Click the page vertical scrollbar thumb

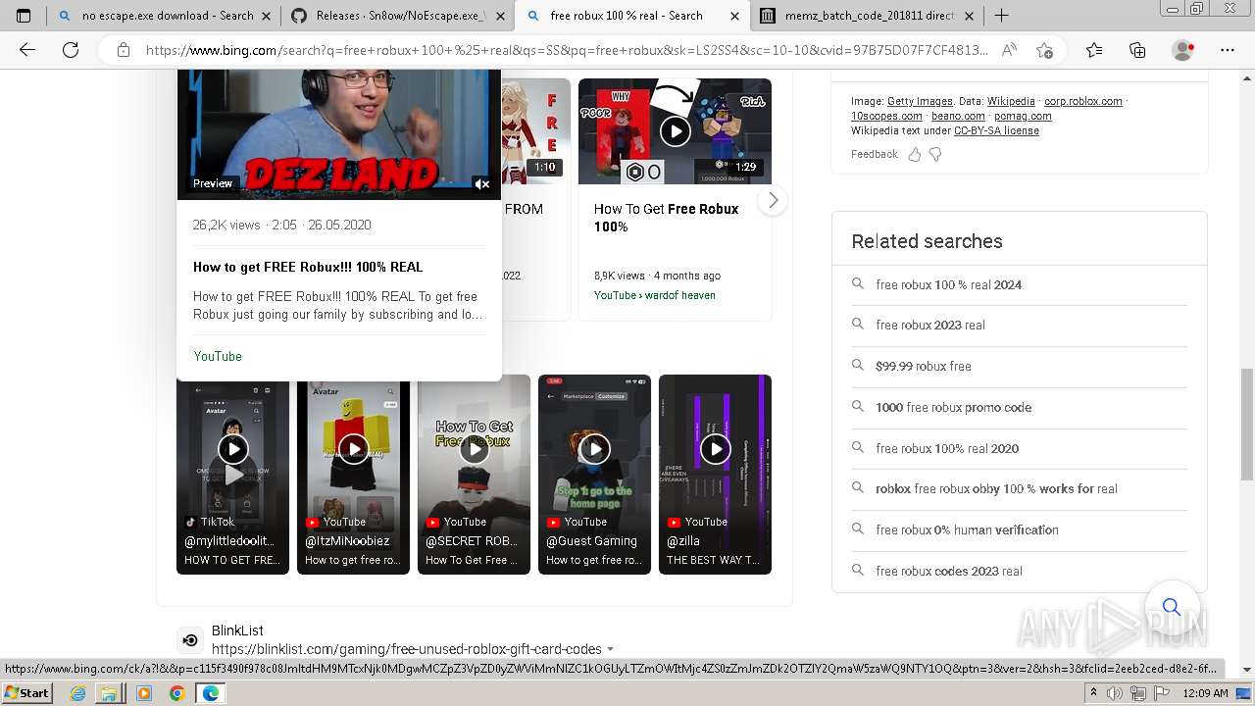click(1246, 425)
